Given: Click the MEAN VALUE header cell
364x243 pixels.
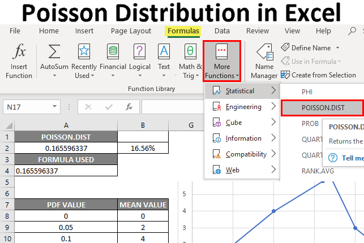Looking at the screenshot, I should point(143,205).
